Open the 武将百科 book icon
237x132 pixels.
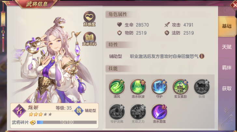click(x=89, y=39)
